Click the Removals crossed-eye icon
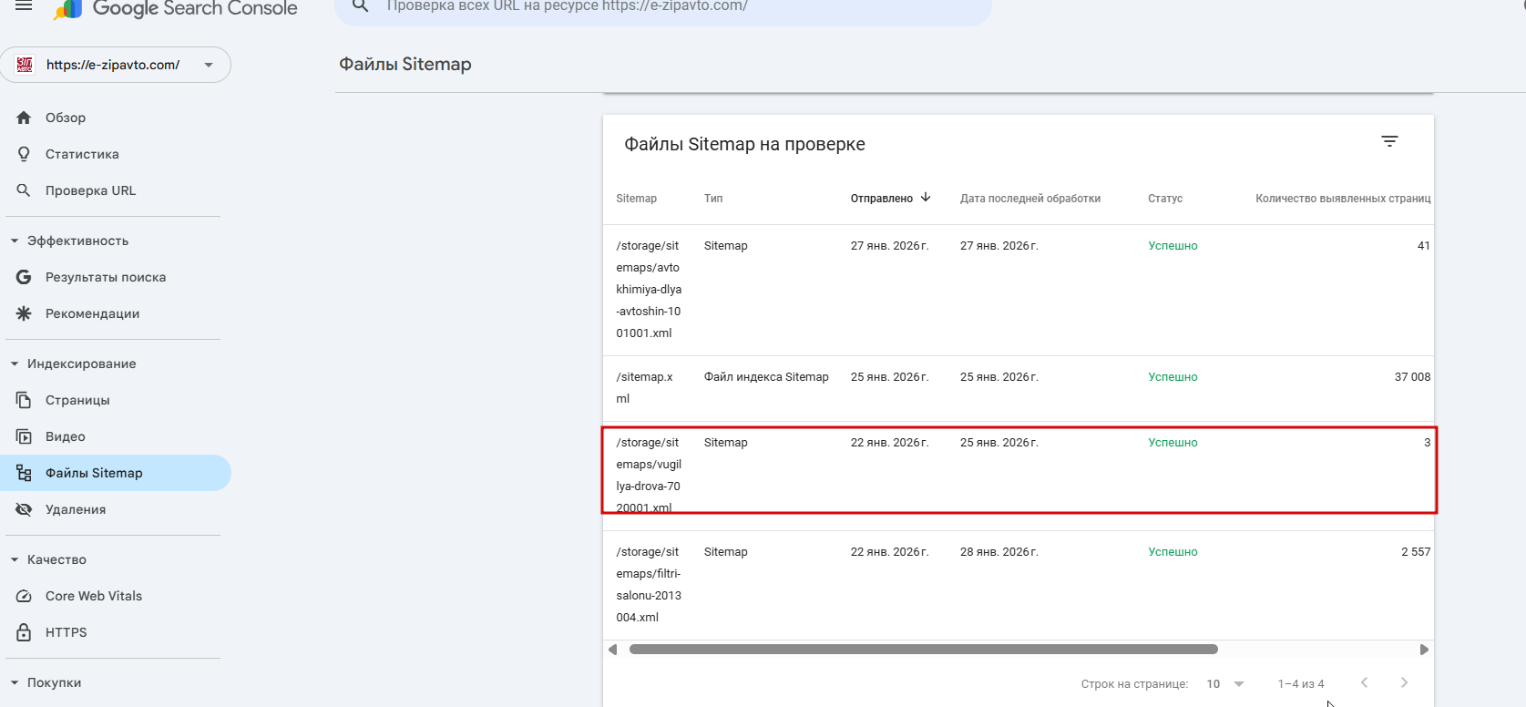 point(24,509)
